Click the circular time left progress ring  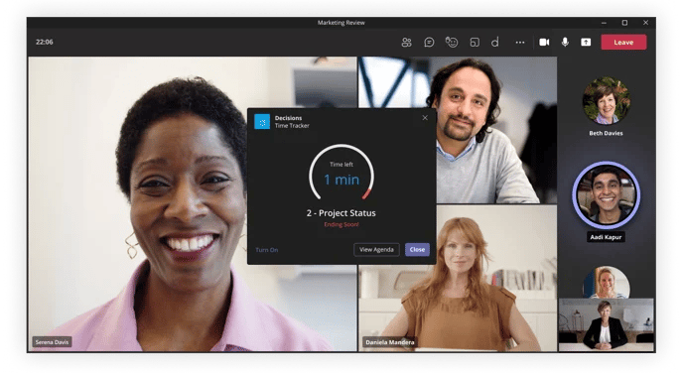point(341,174)
